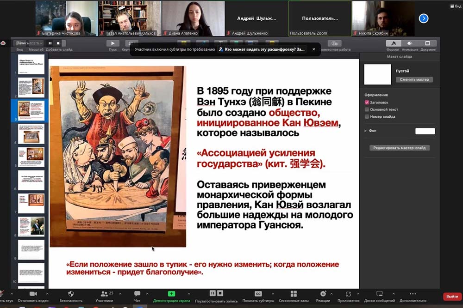Screen dimensions: 463x308
Task: Open the Breakout Rooms (Сессионные залы) icon
Action: (x=293, y=294)
